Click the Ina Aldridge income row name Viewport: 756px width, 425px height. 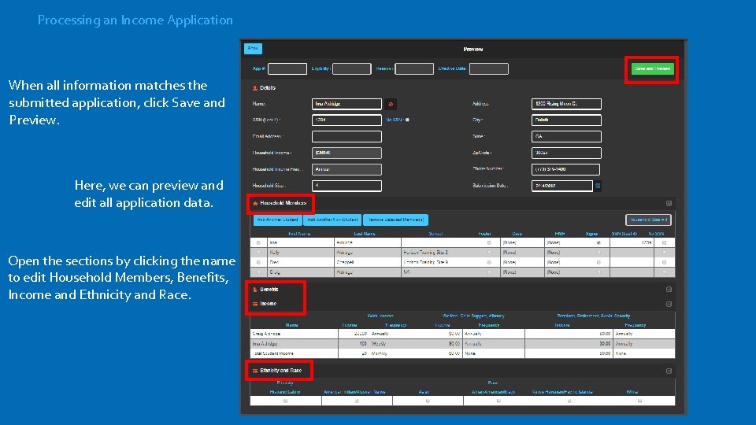pyautogui.click(x=265, y=344)
